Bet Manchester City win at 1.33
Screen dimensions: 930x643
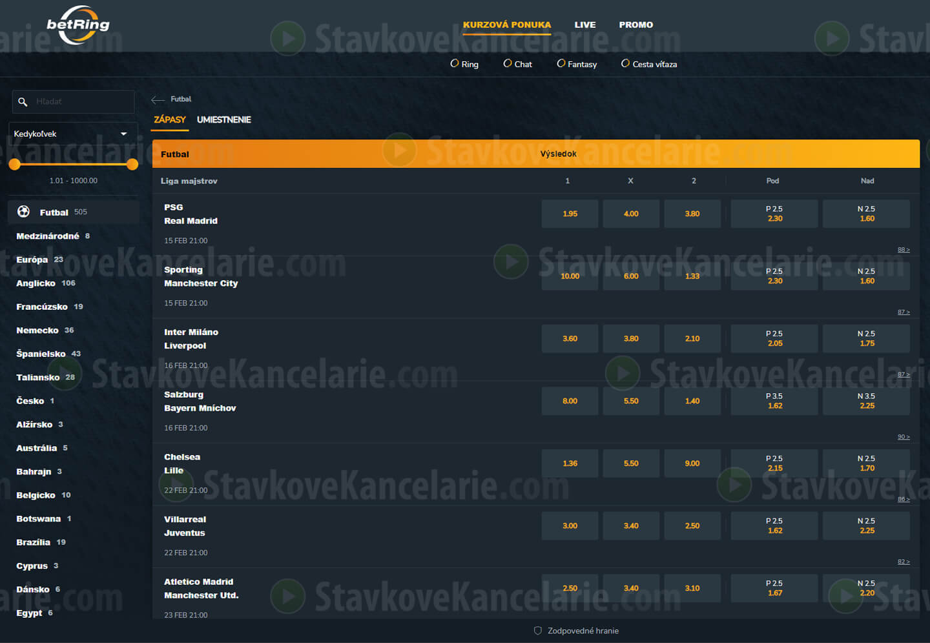pyautogui.click(x=692, y=276)
